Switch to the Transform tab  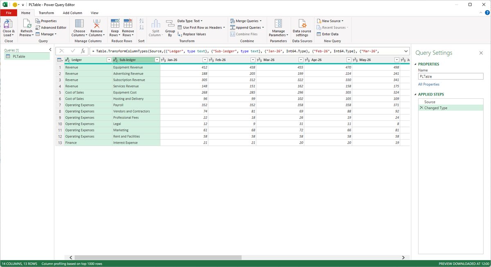[46, 13]
